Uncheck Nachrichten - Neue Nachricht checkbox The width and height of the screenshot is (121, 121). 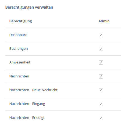[x=101, y=90]
